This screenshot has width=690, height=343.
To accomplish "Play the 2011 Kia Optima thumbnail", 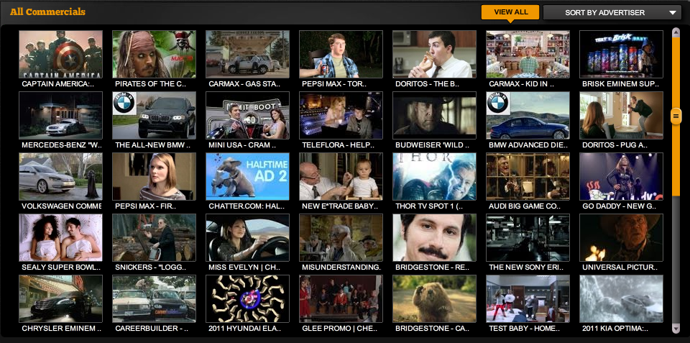I will pos(621,299).
